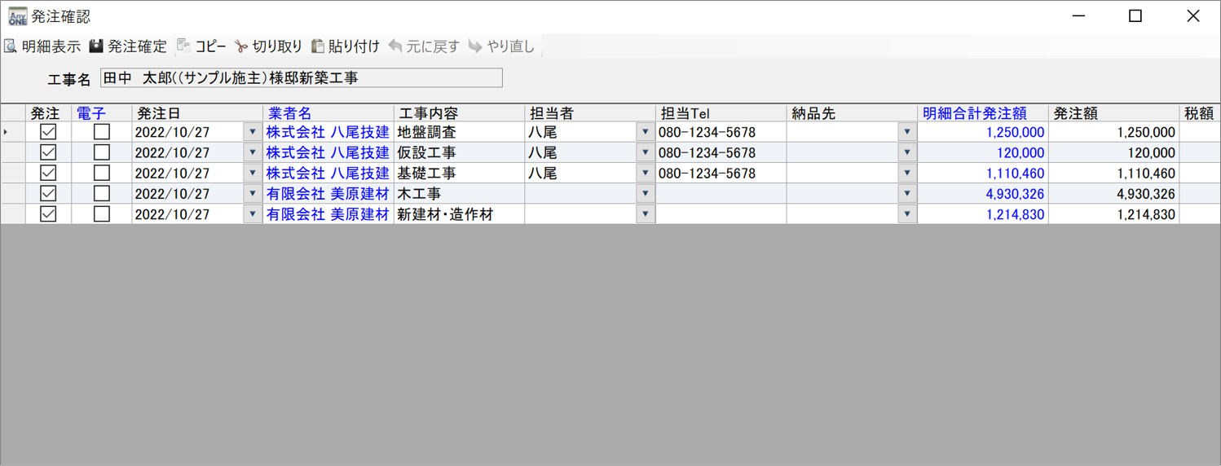Click 有限会社 美原建材 in 木工事 row
The height and width of the screenshot is (466, 1221).
click(x=328, y=194)
